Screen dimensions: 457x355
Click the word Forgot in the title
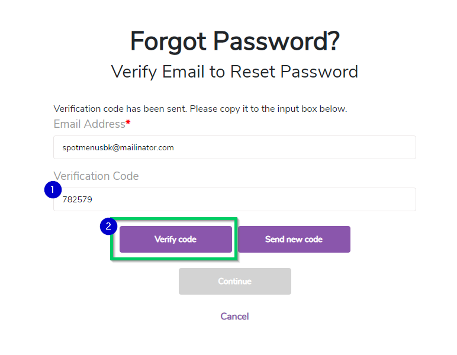(168, 41)
